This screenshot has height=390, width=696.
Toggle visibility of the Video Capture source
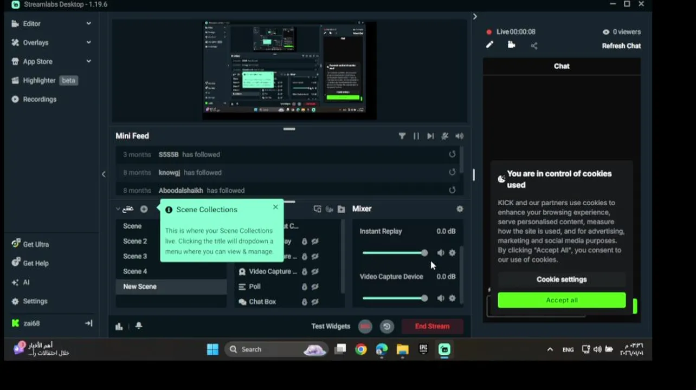click(315, 272)
